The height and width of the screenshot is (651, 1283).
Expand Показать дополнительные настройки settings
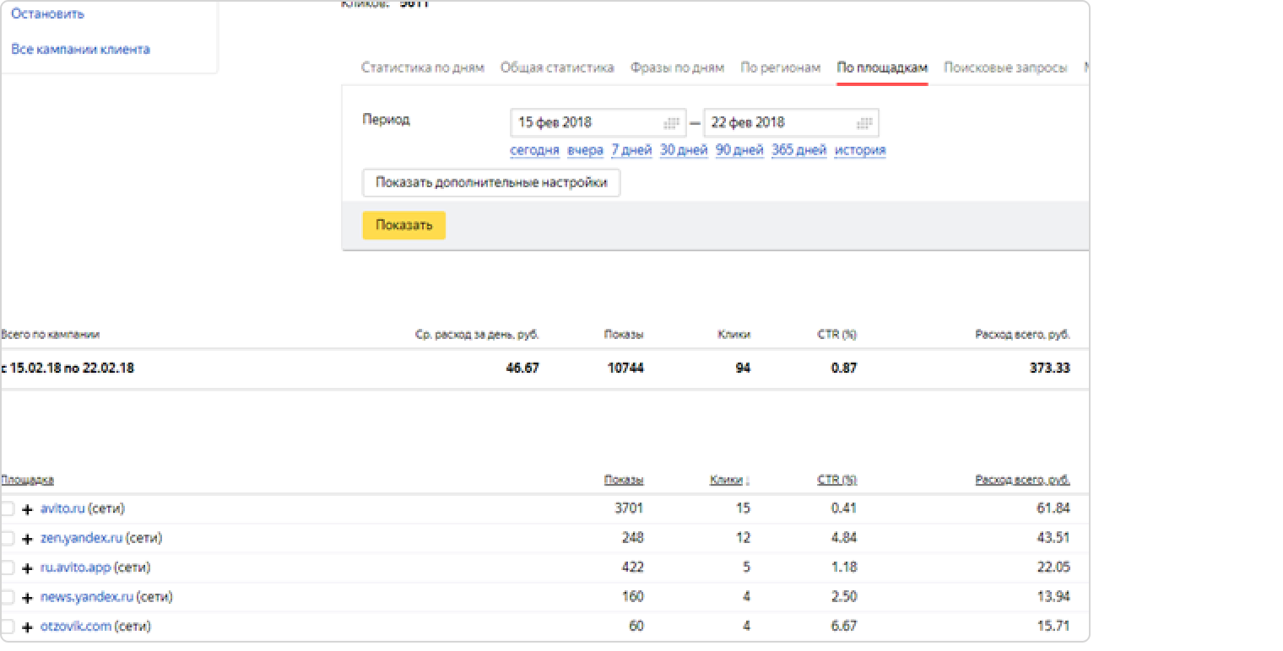pyautogui.click(x=491, y=183)
